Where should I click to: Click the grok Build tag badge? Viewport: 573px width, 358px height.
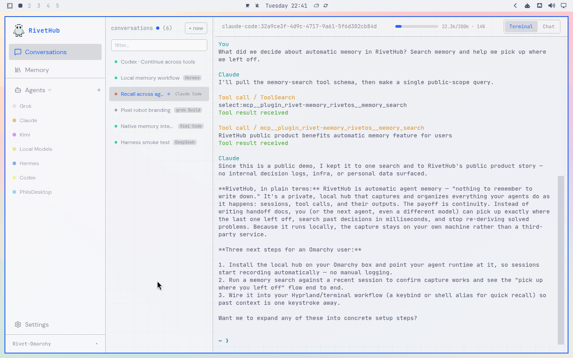click(x=188, y=110)
